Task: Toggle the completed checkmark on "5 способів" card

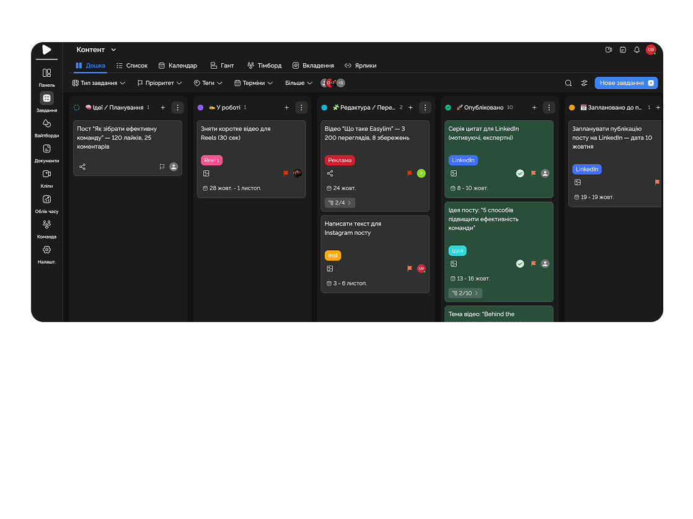Action: click(520, 264)
